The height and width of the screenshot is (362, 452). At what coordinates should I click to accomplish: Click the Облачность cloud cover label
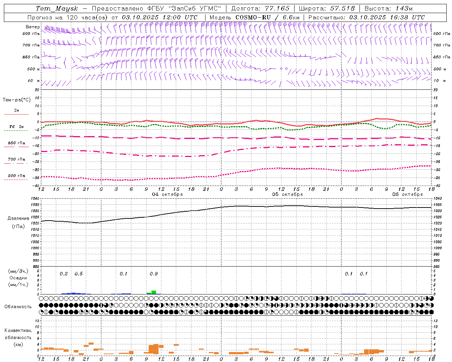18,307
